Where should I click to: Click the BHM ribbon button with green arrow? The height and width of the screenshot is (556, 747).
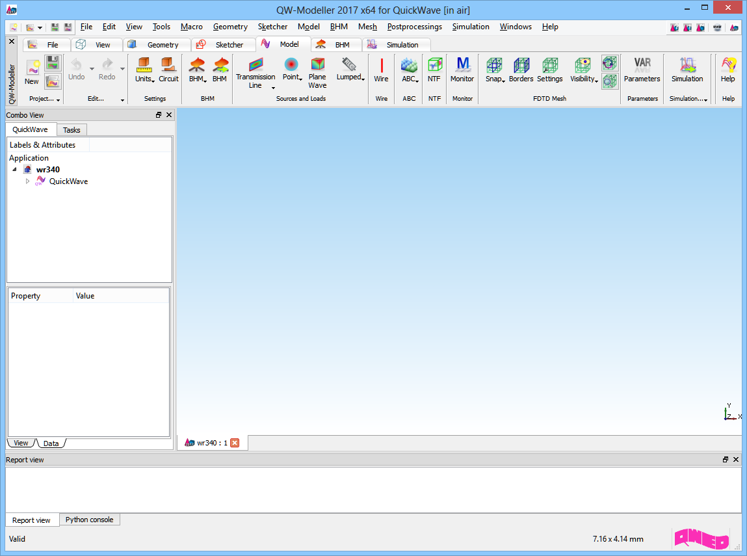[220, 70]
